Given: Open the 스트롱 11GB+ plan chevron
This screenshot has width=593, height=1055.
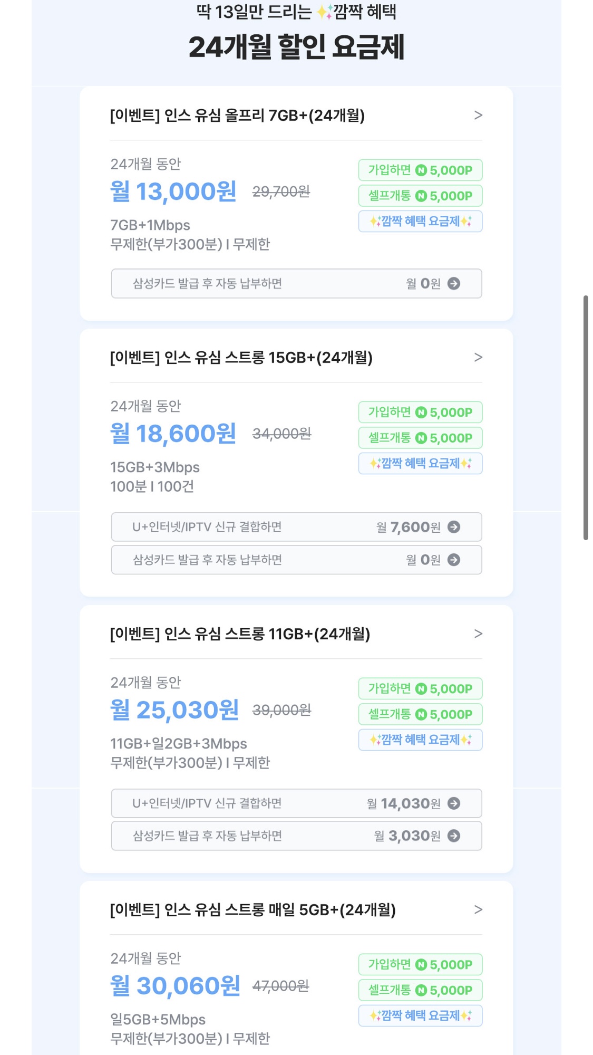Looking at the screenshot, I should (478, 634).
